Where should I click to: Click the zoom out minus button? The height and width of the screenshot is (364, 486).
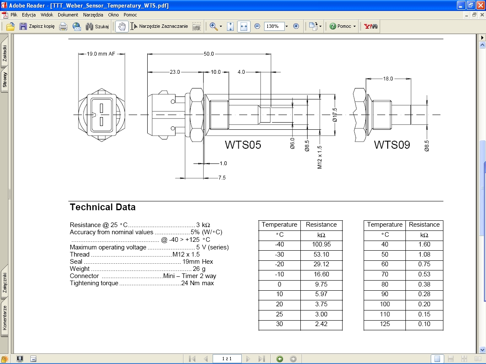tap(257, 26)
